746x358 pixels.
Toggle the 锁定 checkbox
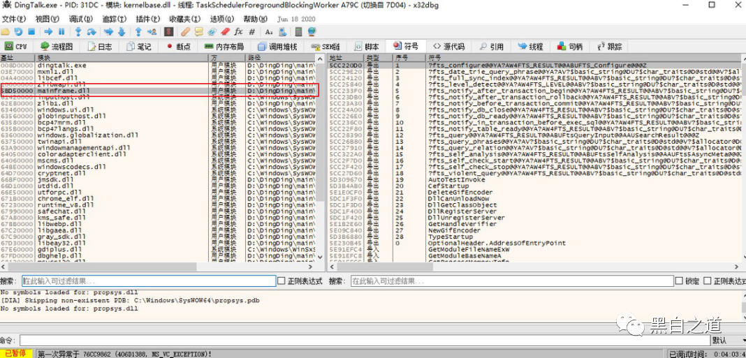click(x=680, y=281)
